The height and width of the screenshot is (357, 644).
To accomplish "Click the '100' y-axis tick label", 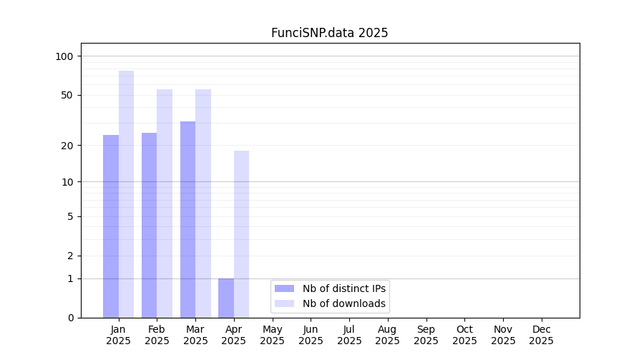I will click(x=64, y=56).
